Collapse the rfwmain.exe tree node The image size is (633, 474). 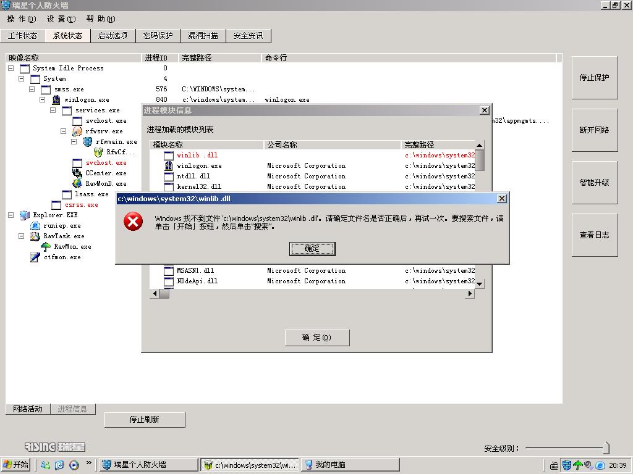(74, 141)
